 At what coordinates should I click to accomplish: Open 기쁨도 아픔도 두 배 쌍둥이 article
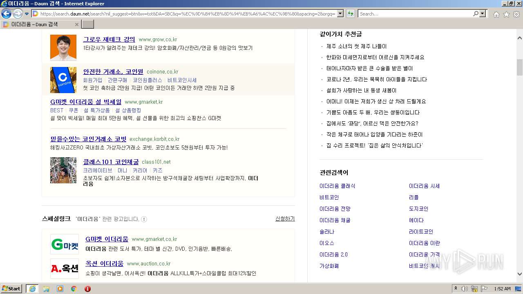point(373,113)
